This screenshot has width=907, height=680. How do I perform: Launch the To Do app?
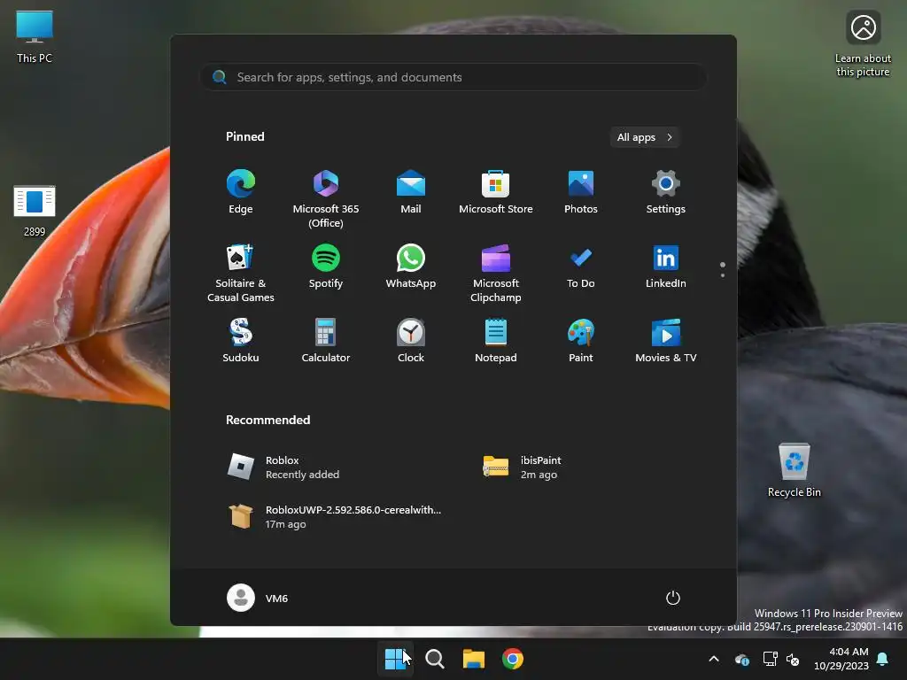[x=581, y=267]
